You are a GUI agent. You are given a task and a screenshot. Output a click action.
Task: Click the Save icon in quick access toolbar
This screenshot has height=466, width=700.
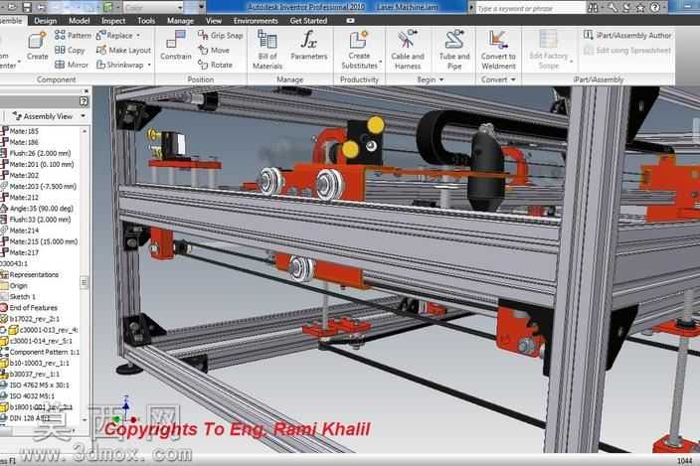coord(27,7)
